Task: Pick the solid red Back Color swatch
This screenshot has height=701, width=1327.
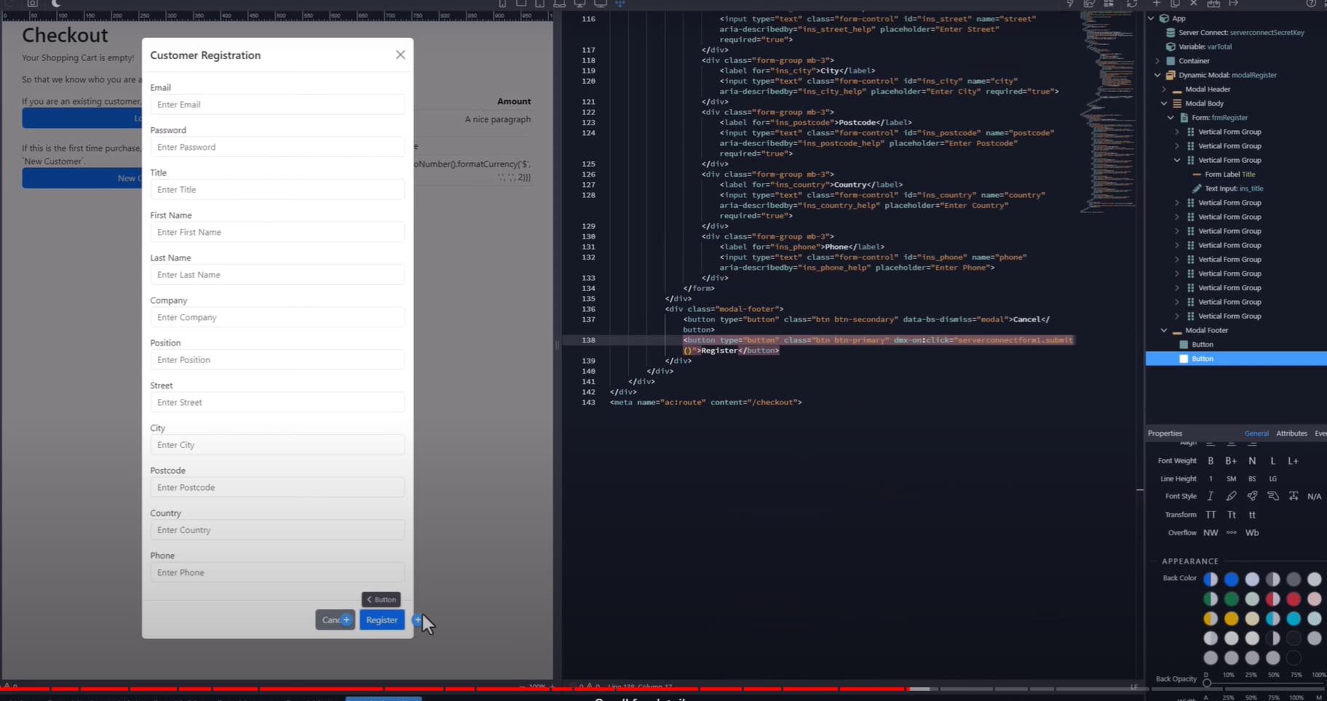Action: pos(1293,599)
